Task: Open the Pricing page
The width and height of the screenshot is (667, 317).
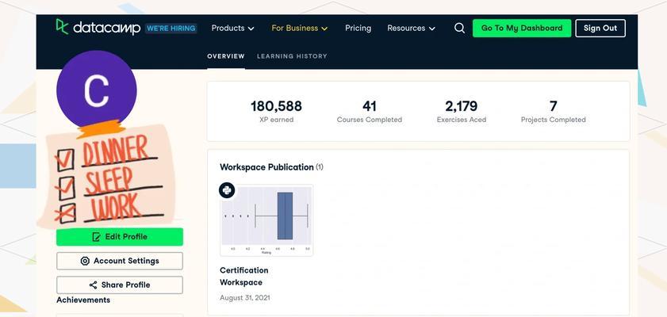Action: 358,28
